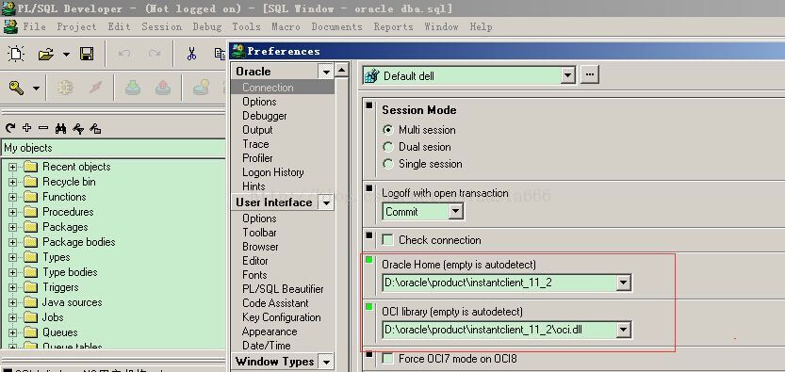
Task: Click the Redo arrow icon
Action: pos(155,54)
